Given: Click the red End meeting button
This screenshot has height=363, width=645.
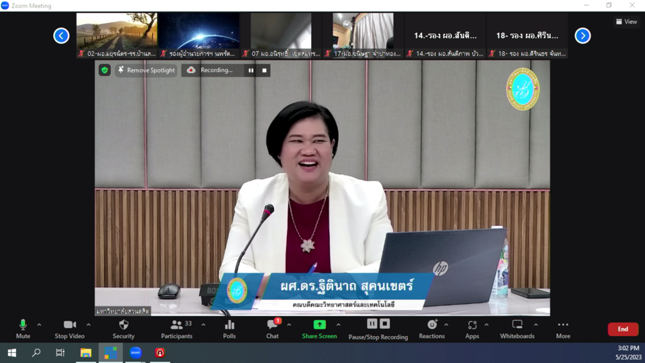Looking at the screenshot, I should pos(623,329).
